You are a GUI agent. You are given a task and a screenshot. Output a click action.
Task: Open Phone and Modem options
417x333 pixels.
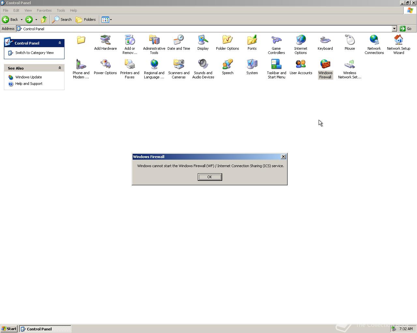pyautogui.click(x=81, y=69)
